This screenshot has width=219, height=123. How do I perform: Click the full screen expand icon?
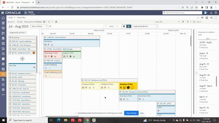pyautogui.click(x=216, y=17)
